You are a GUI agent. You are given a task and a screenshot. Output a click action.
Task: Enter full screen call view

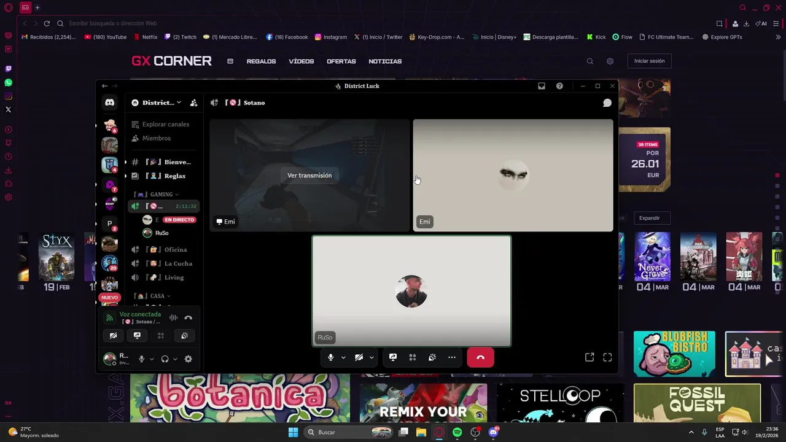(607, 357)
